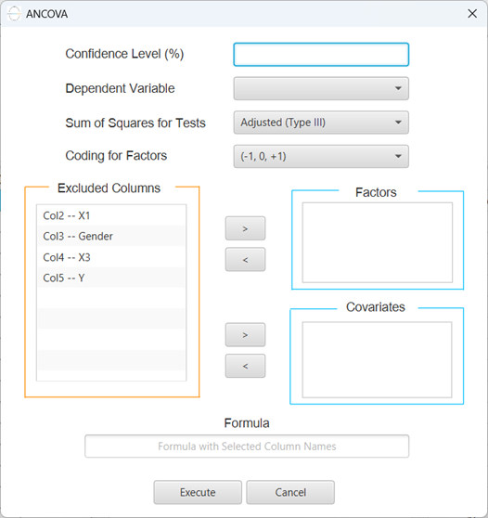Pick Col5 -- Y in the excluded list

[x=111, y=278]
